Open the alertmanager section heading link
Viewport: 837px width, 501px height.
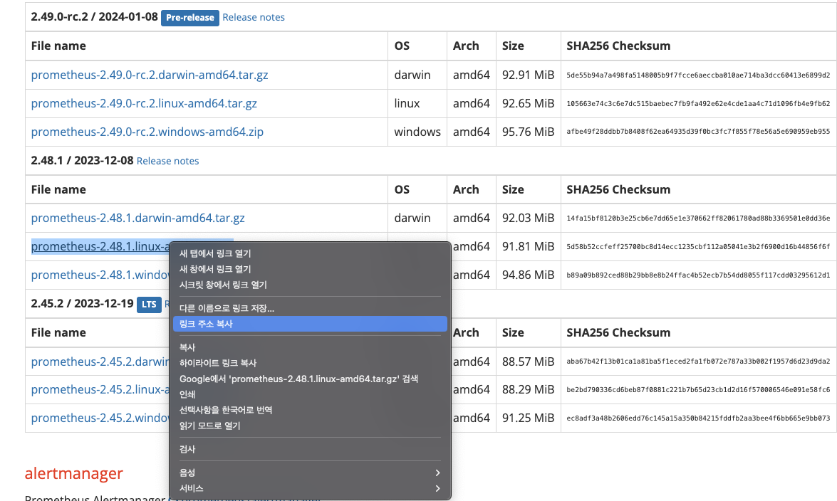[73, 473]
